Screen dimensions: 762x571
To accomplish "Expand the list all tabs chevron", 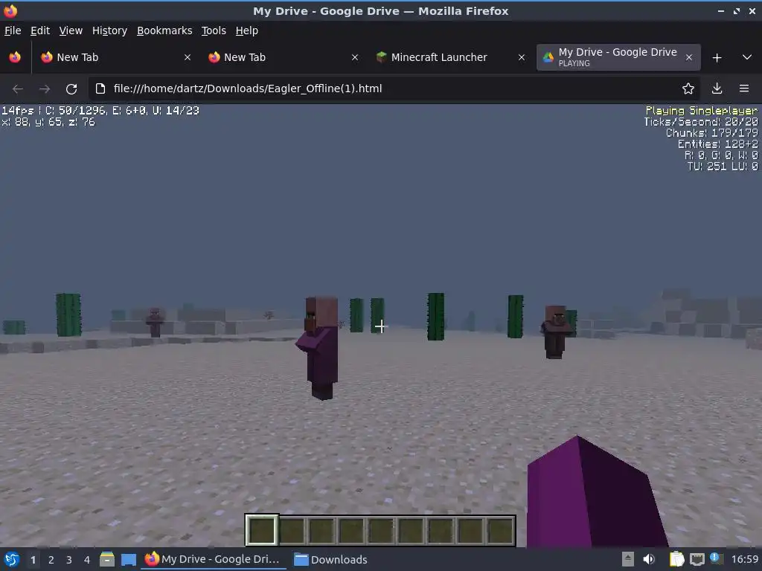I will [747, 57].
